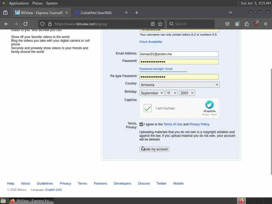Screen dimensions: 272x204
Task: Click hCaptcha Privacy link
Action: point(205,115)
